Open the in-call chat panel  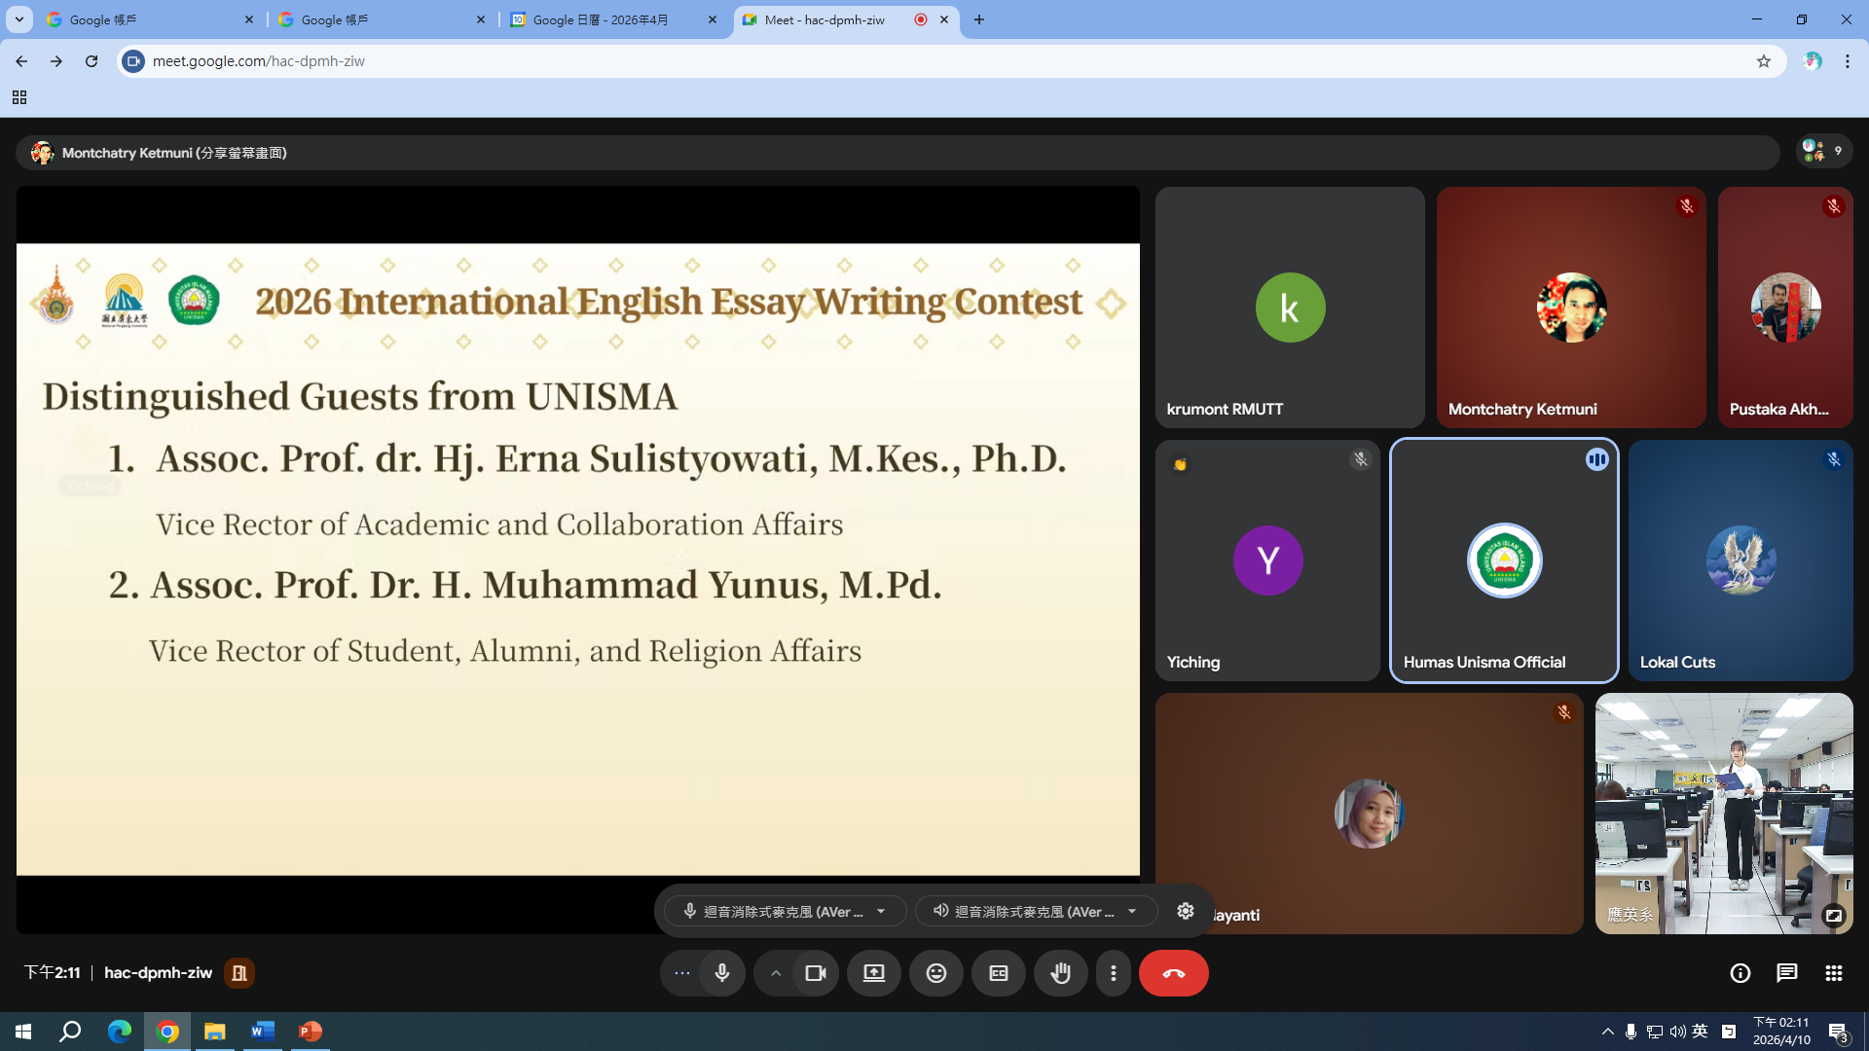tap(1786, 973)
